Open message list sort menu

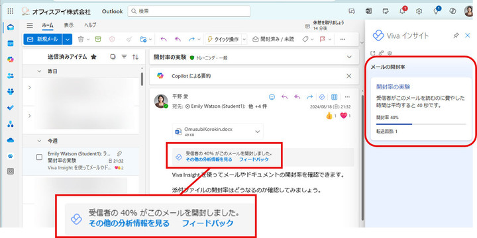point(135,57)
